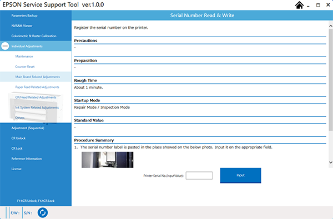Click CR Unlock
Viewport: 333px width, 219px height.
18,138
